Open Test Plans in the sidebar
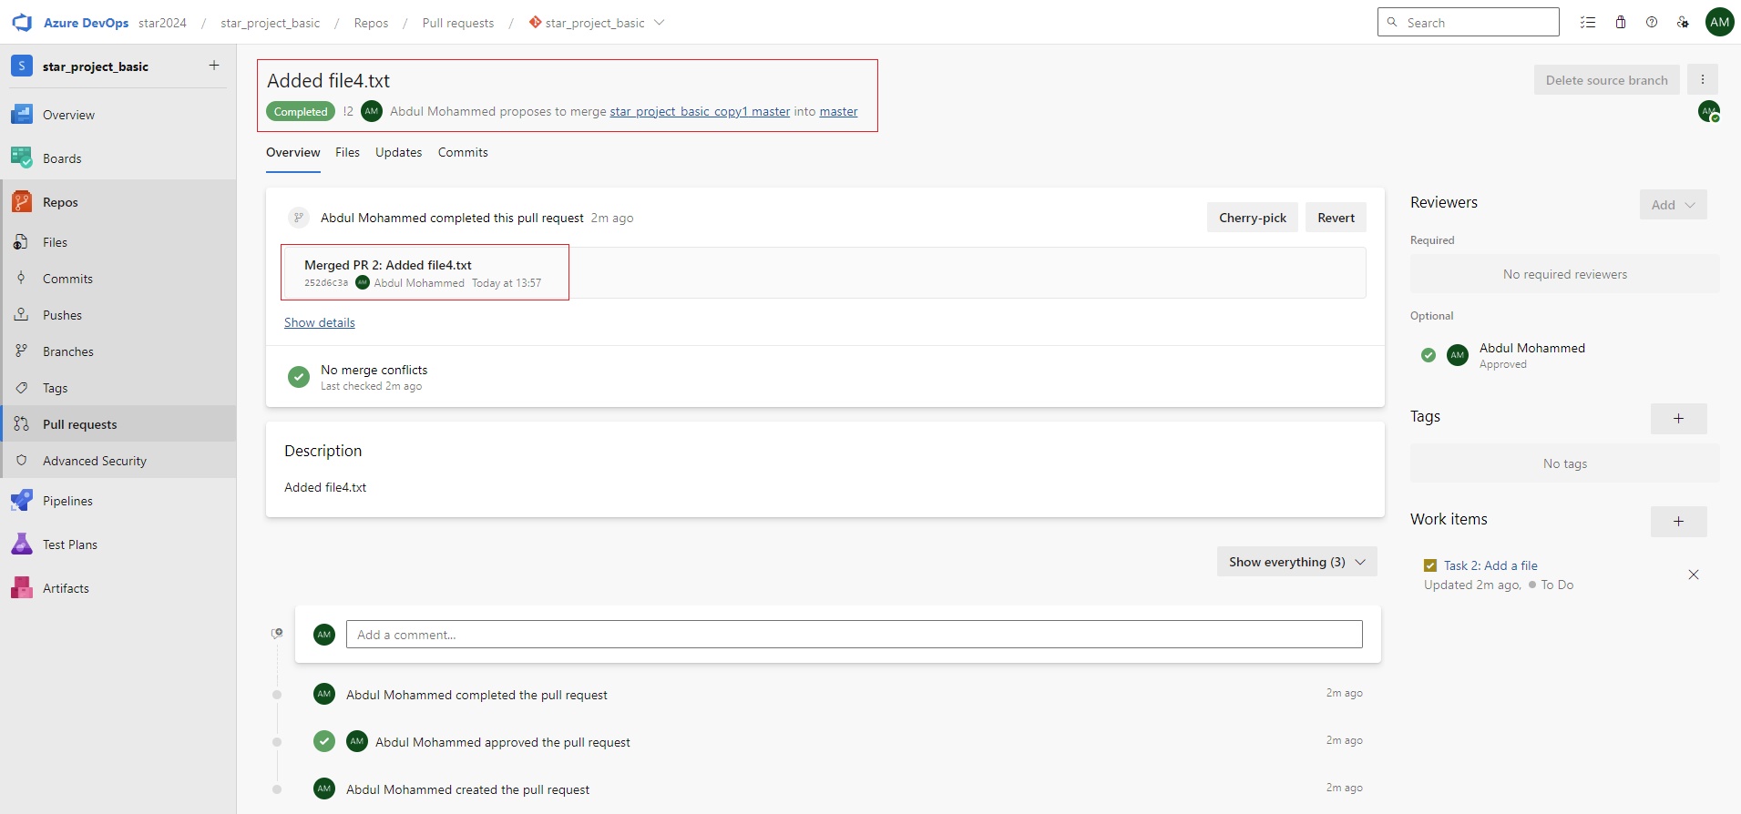Screen dimensions: 1741x814 click(118, 544)
